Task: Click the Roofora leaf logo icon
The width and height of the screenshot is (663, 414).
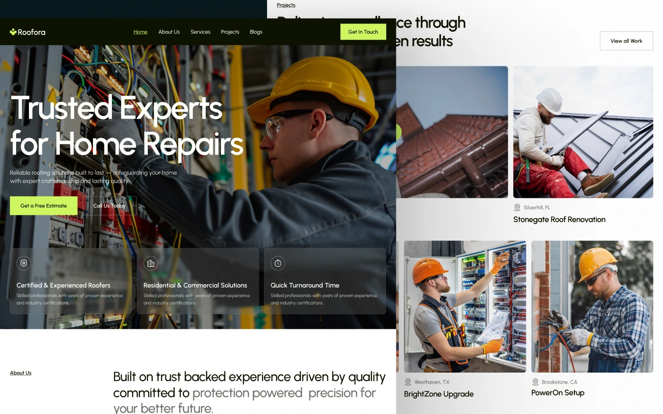Action: (x=13, y=32)
